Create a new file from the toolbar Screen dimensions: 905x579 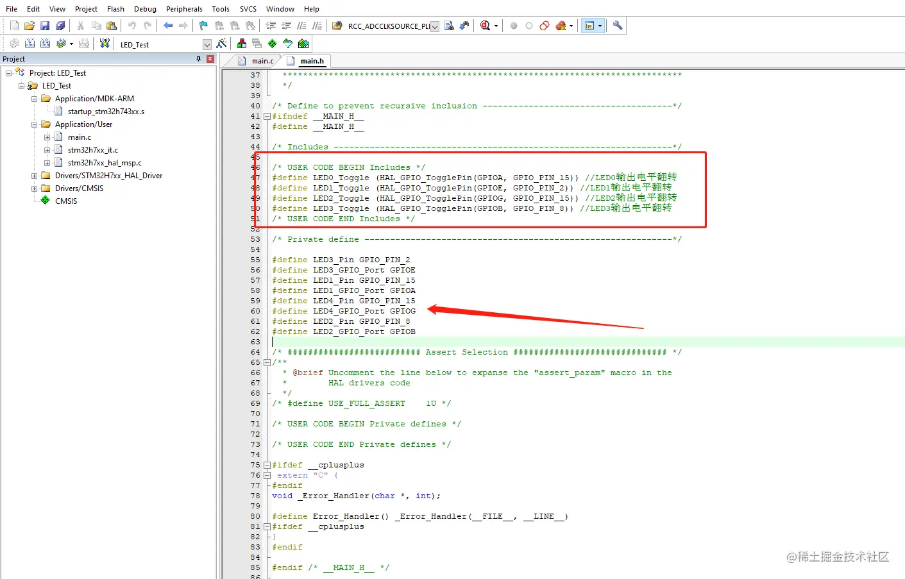14,26
